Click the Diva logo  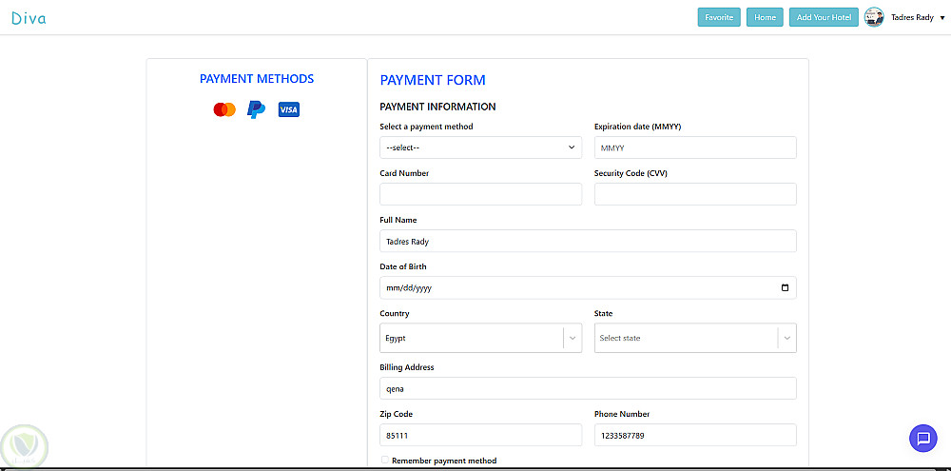[x=29, y=18]
